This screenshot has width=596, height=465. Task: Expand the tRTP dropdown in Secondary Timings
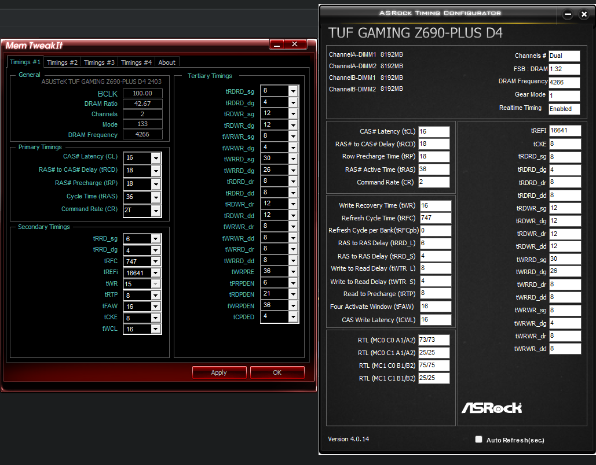[155, 296]
